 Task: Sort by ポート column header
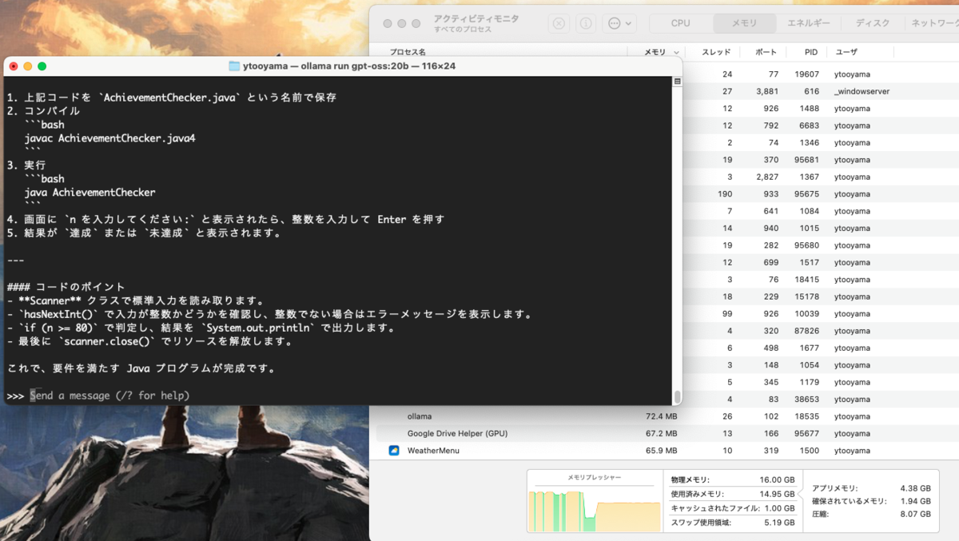coord(766,52)
